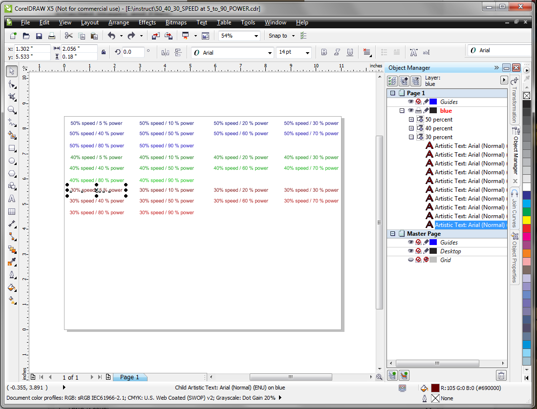Screen dimensions: 537x409
Task: Activate the Text tool
Action: 12,199
